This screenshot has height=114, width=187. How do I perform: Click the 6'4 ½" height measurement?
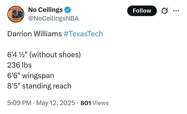(17, 55)
